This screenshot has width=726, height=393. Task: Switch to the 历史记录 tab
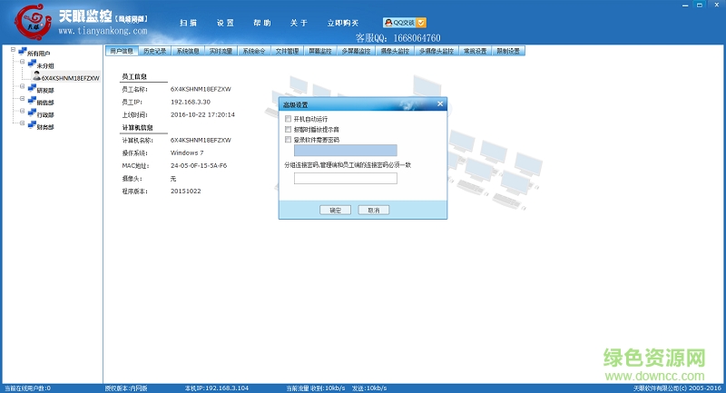click(154, 51)
